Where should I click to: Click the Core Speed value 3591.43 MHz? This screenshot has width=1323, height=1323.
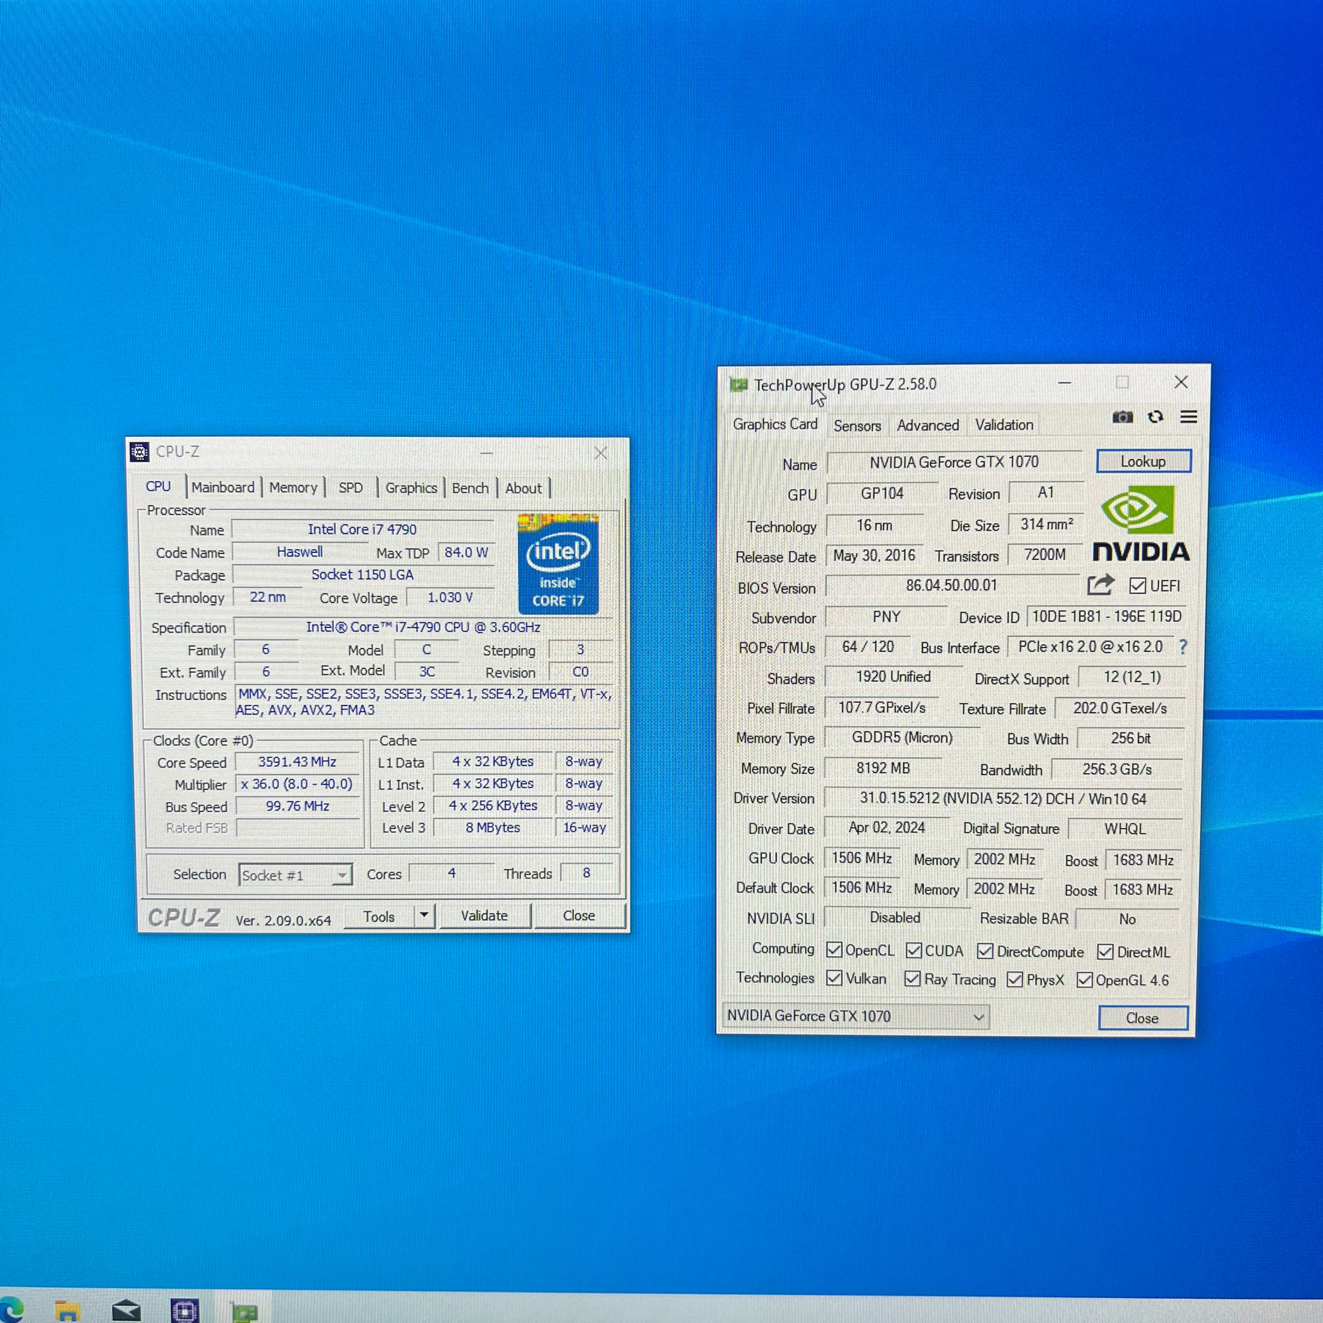[x=297, y=761]
